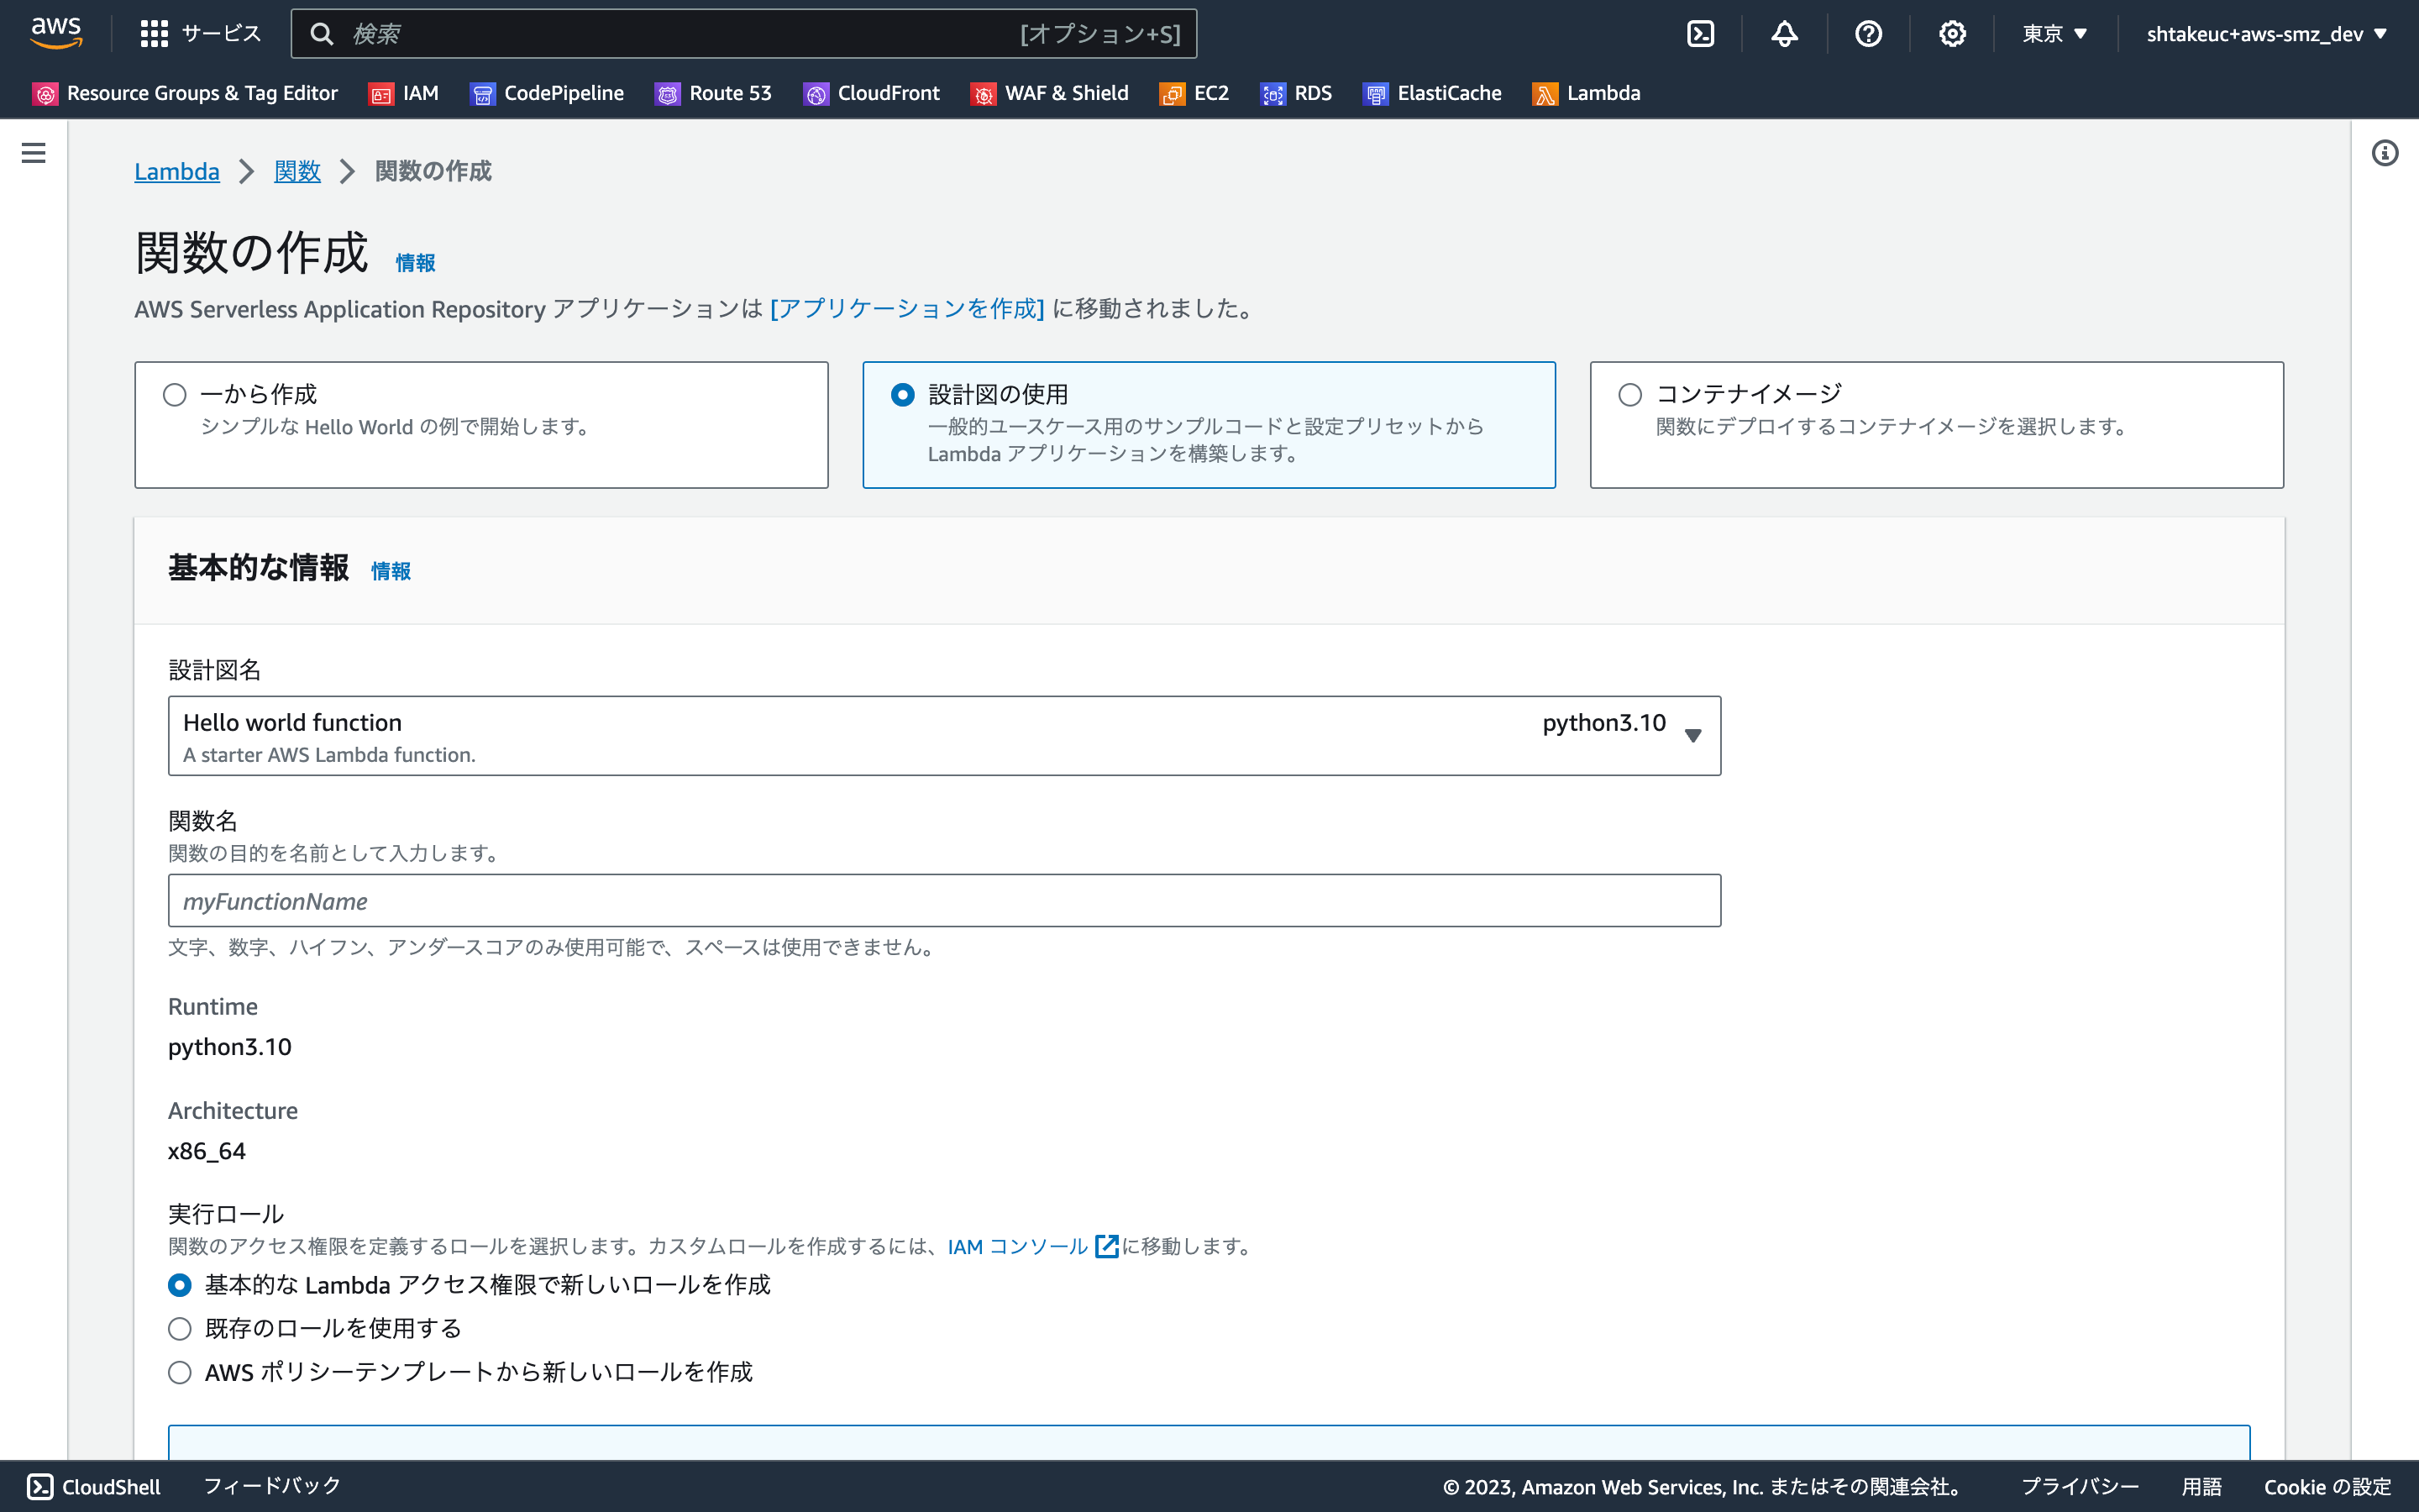Click the ElastiCache shortcut icon
This screenshot has width=2419, height=1512.
1376,94
